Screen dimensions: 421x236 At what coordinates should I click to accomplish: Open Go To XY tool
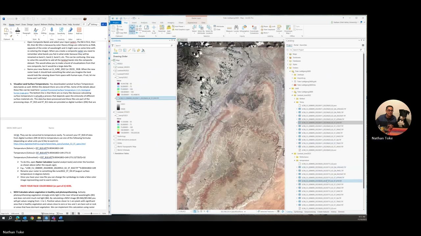click(154, 29)
